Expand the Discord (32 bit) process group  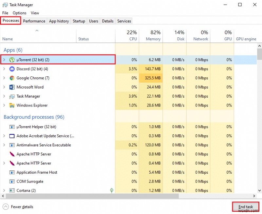pos(4,69)
